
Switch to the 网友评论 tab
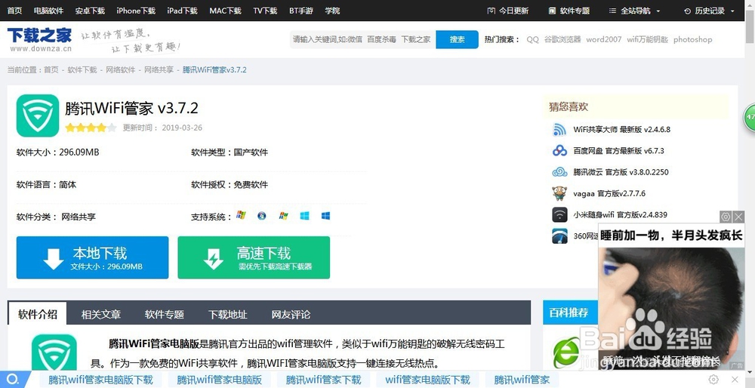[291, 314]
